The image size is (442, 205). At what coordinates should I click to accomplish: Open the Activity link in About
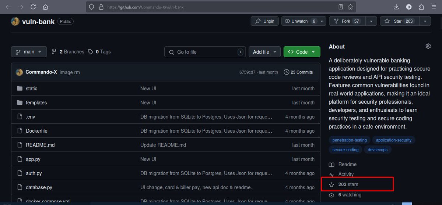click(x=346, y=175)
